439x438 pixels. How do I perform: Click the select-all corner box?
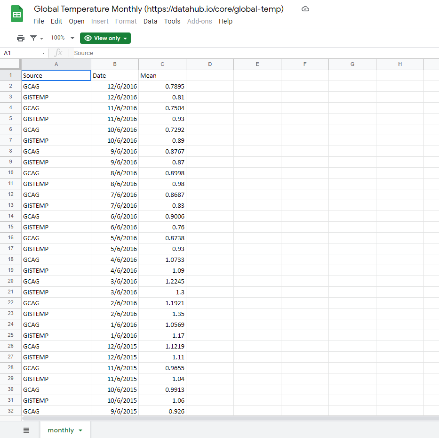pos(10,64)
